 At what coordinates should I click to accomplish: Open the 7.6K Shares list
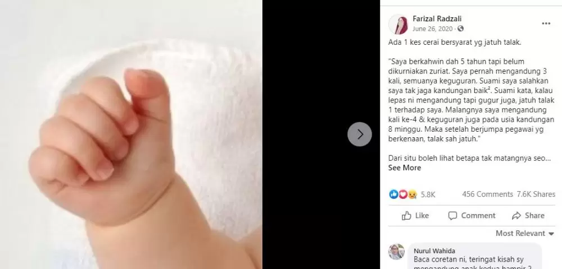point(536,194)
